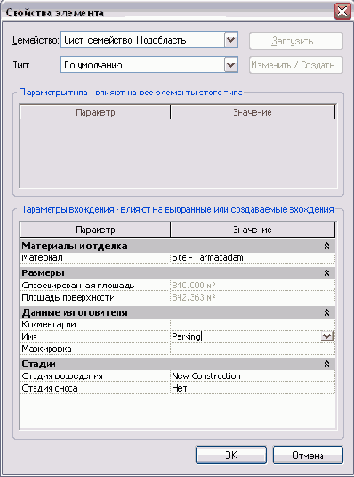This screenshot has height=477, width=354.
Task: Click the Значение header in type table
Action: [253, 112]
